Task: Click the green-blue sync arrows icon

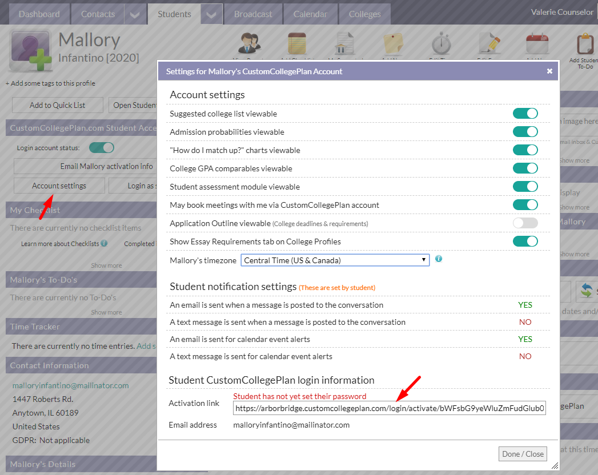Action: click(587, 291)
